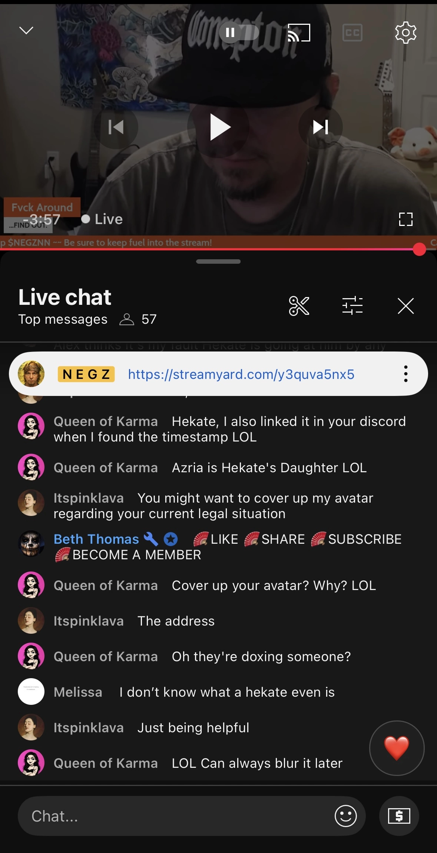Toggle closed captions CC button
The width and height of the screenshot is (437, 853).
click(x=352, y=33)
